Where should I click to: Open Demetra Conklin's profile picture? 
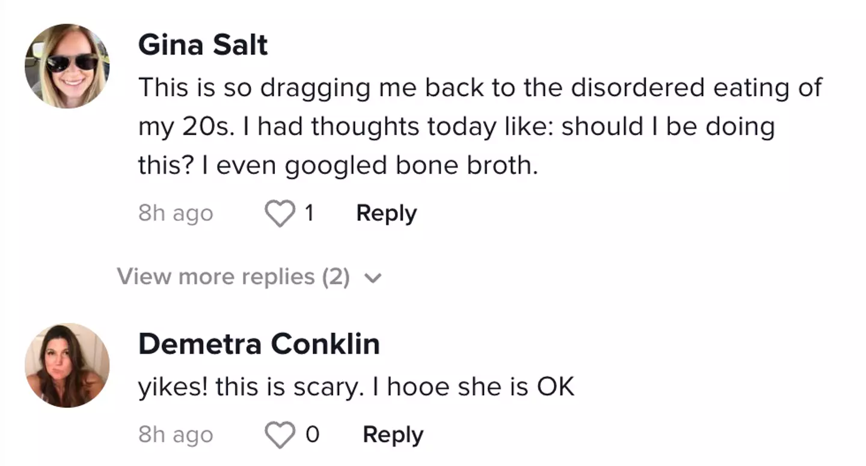click(x=67, y=364)
